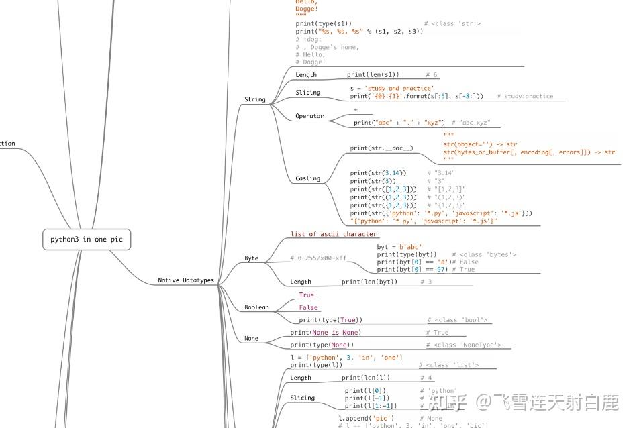Toggle the "False" value under Boolean
The height and width of the screenshot is (428, 635).
pyautogui.click(x=307, y=307)
